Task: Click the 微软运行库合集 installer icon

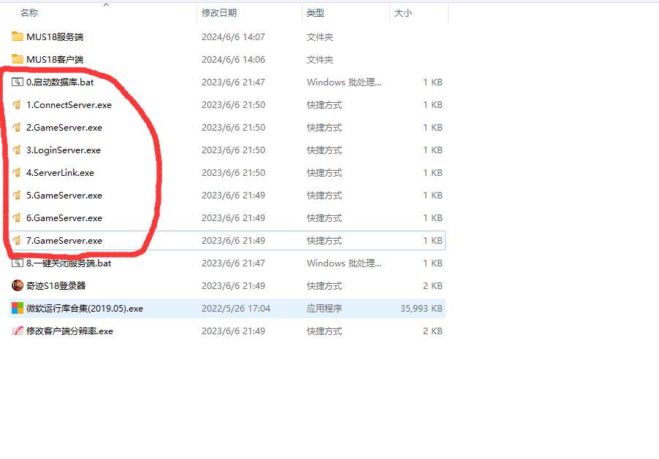Action: (18, 308)
